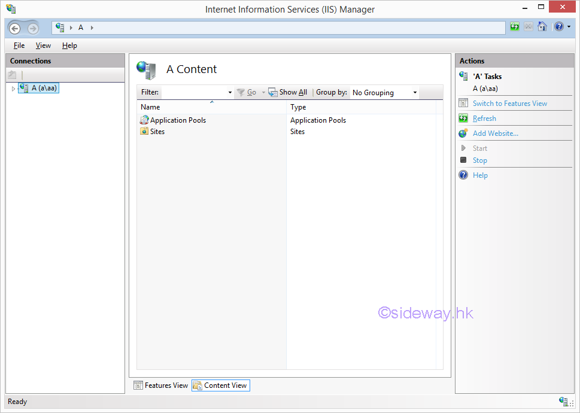Click the green Refresh Page toolbar icon
The width and height of the screenshot is (580, 413).
(x=515, y=27)
